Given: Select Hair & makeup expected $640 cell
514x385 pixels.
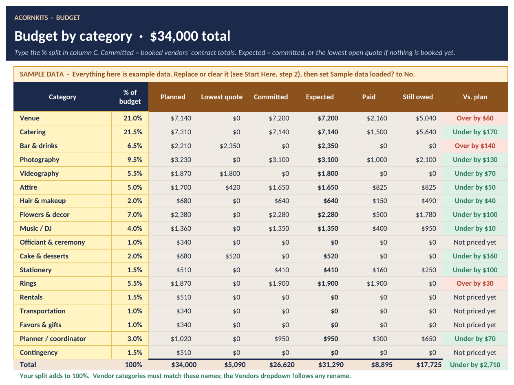Looking at the screenshot, I should pyautogui.click(x=320, y=201).
